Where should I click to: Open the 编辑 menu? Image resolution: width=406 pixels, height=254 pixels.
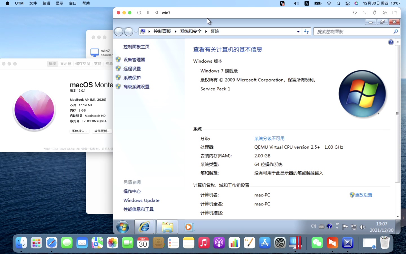(x=46, y=3)
